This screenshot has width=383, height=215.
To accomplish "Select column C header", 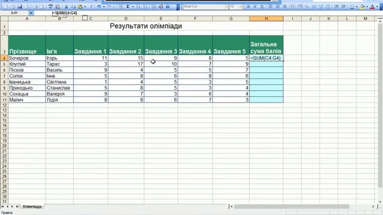I will (x=90, y=19).
